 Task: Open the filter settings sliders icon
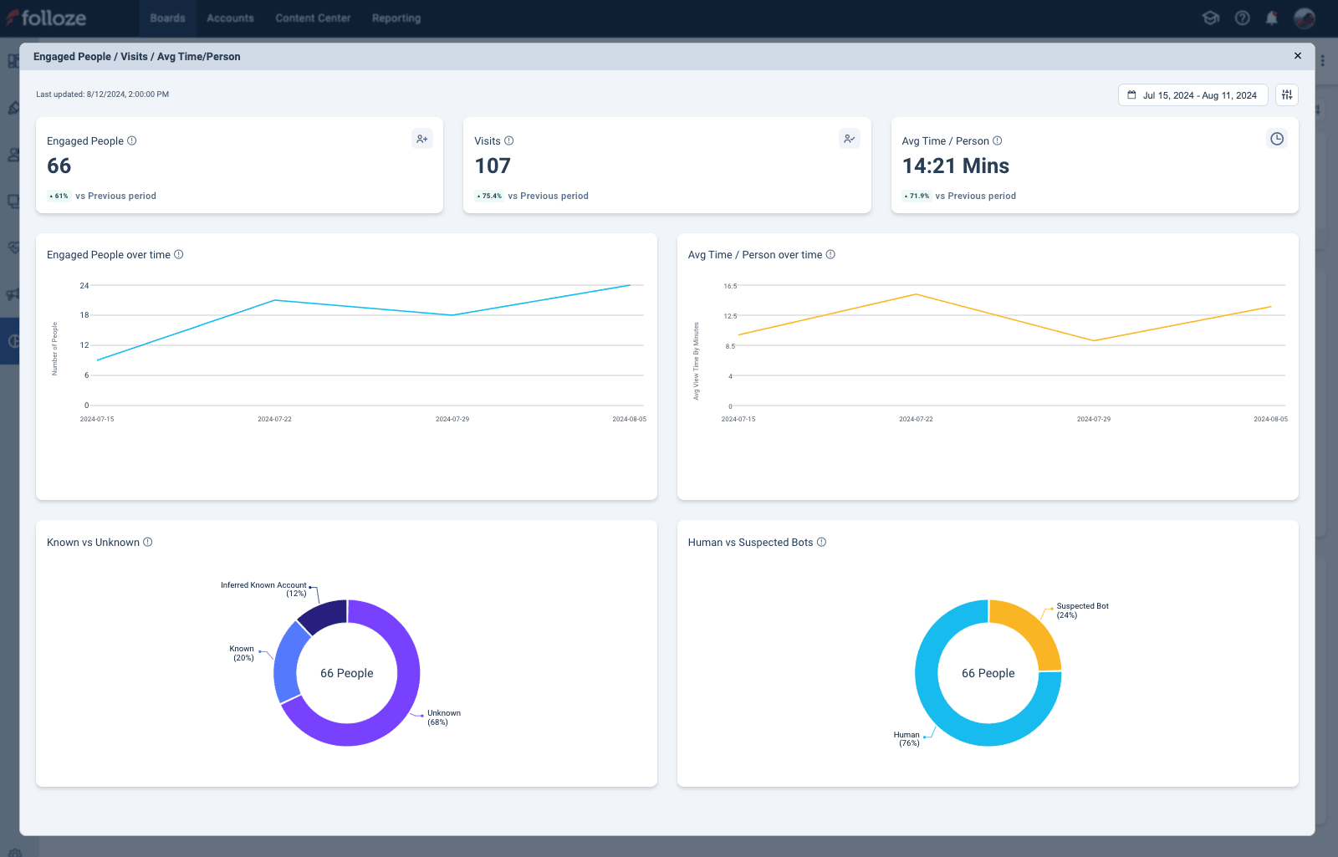click(x=1287, y=95)
